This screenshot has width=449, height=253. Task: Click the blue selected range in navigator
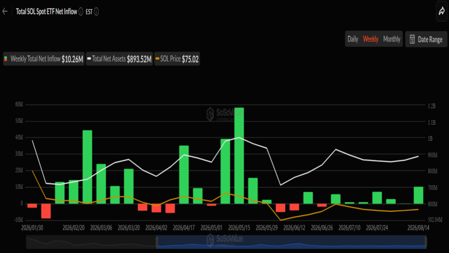(291, 242)
